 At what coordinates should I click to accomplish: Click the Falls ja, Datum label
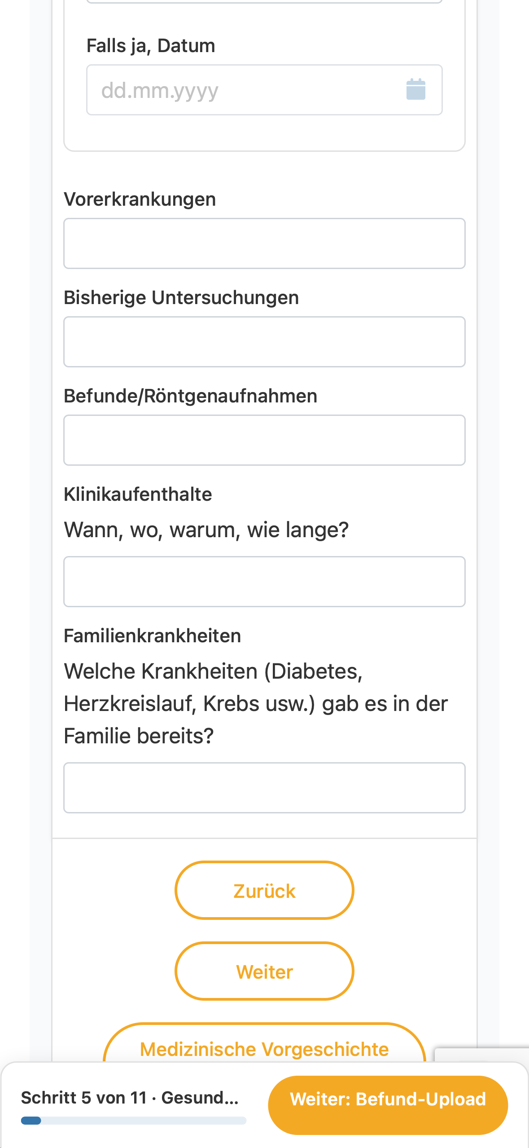151,46
